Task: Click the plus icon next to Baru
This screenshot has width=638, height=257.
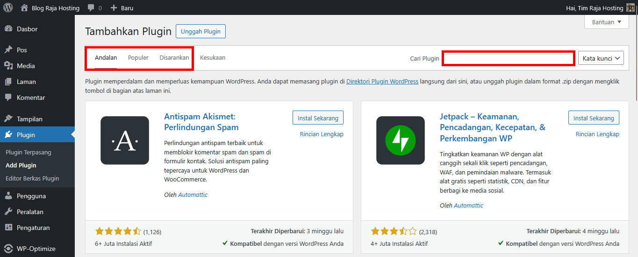Action: [x=114, y=8]
